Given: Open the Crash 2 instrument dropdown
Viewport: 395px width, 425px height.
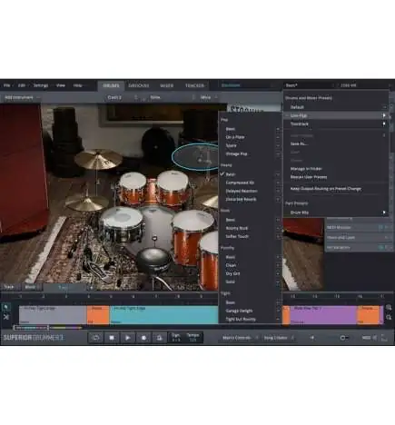Looking at the screenshot, I should (123, 97).
